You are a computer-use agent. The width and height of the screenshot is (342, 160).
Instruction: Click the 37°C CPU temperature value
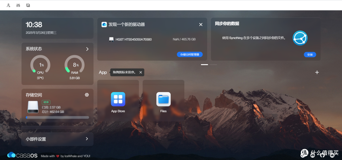(x=40, y=78)
